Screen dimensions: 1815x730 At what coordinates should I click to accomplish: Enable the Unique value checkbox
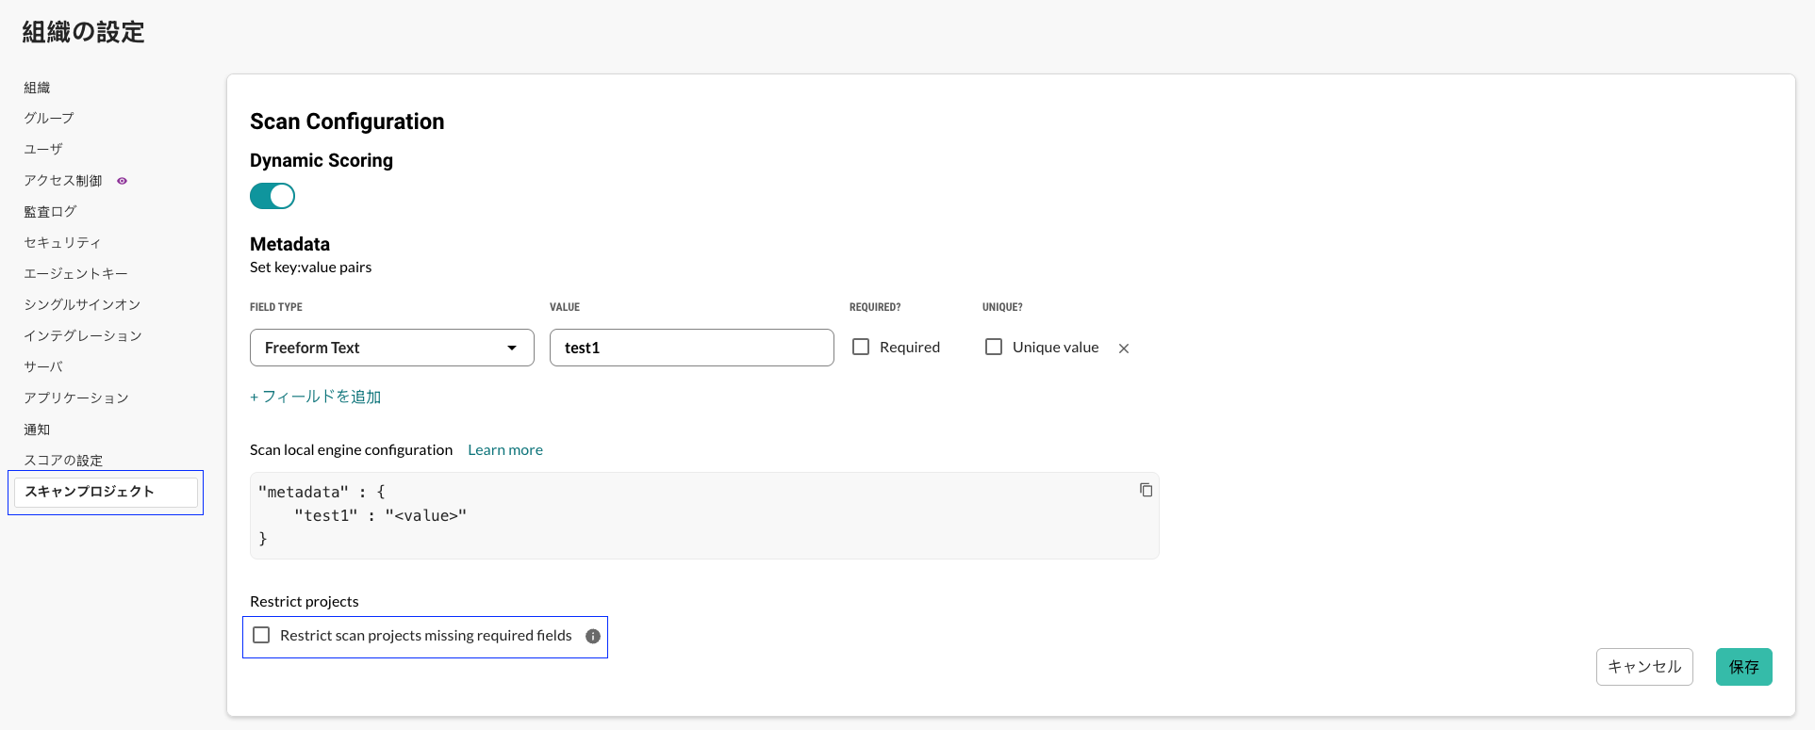point(994,347)
